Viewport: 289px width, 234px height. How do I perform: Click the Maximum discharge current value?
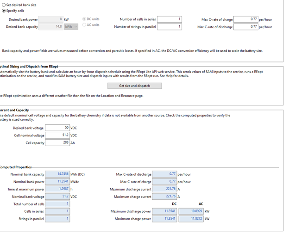tap(164, 189)
